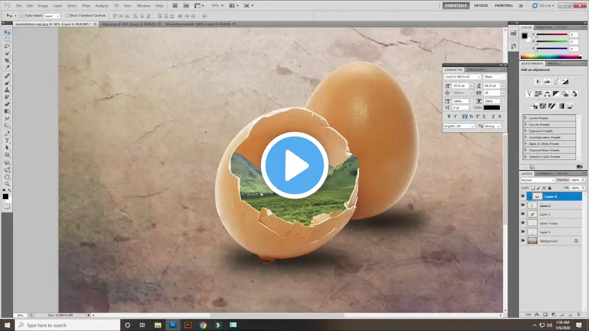The height and width of the screenshot is (331, 589).
Task: Enable the All Caps text style
Action: [464, 117]
